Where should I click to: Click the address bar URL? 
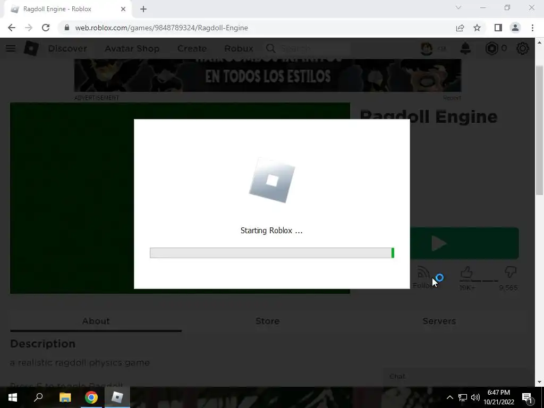pos(161,28)
